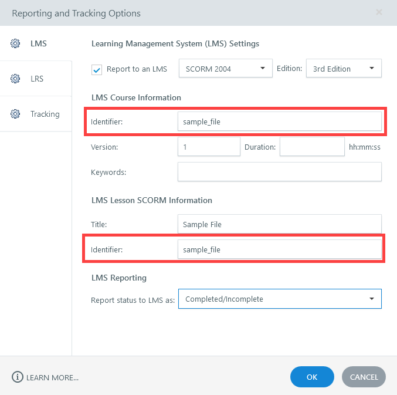397x395 pixels.
Task: Open the Report status to LMS dropdown
Action: click(280, 299)
